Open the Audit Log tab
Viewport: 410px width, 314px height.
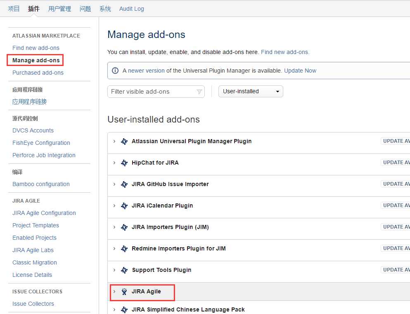pos(132,9)
